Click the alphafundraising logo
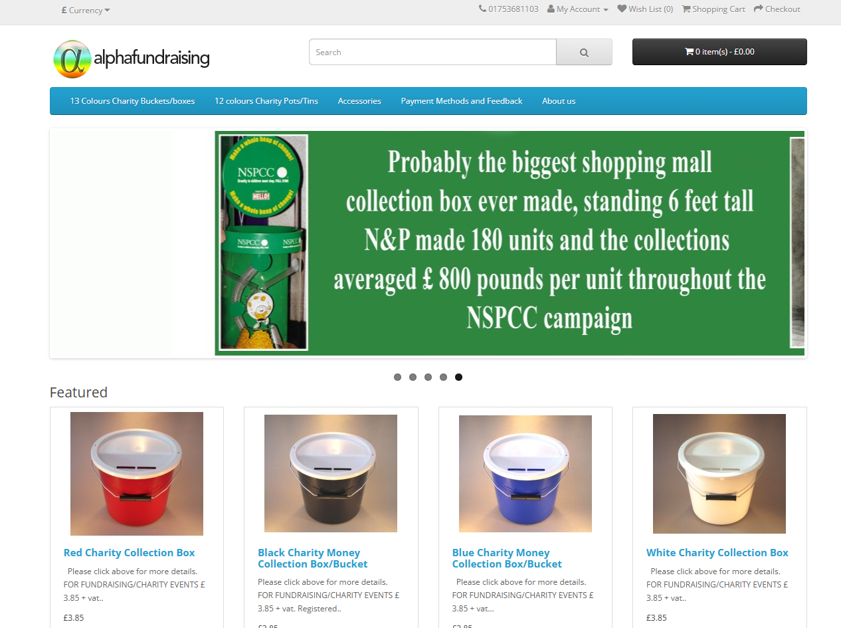The width and height of the screenshot is (841, 628). (x=132, y=58)
